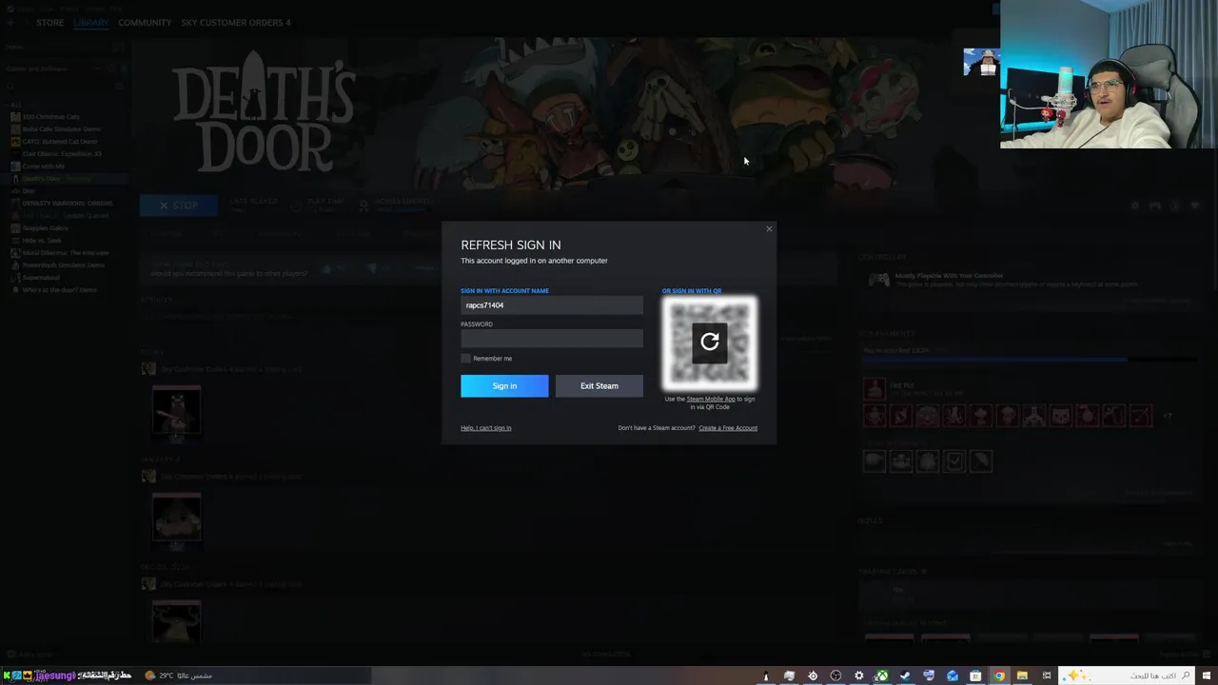The width and height of the screenshot is (1218, 685).
Task: Select Grapples Galore in library list
Action: 46,227
